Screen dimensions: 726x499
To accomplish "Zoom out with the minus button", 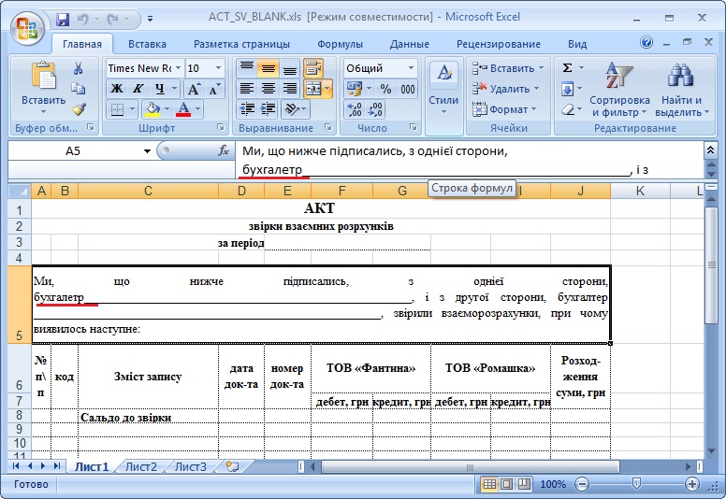I will (582, 484).
